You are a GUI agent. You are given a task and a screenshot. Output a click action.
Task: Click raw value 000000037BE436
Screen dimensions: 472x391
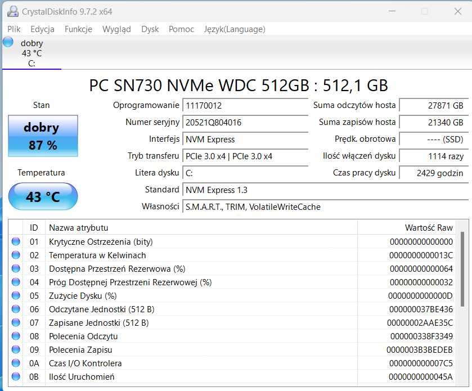tap(421, 309)
